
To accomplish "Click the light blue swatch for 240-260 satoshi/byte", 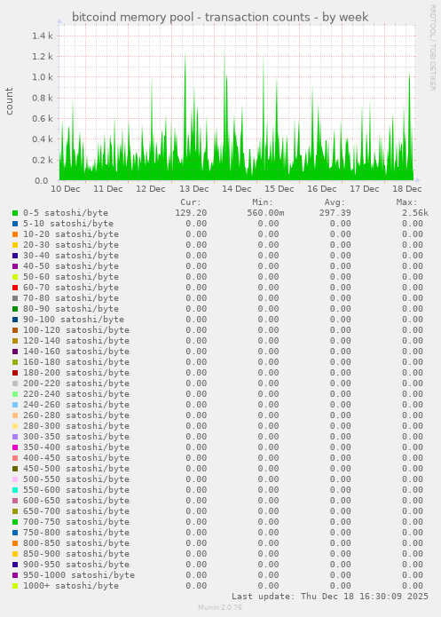I will pyautogui.click(x=15, y=405).
